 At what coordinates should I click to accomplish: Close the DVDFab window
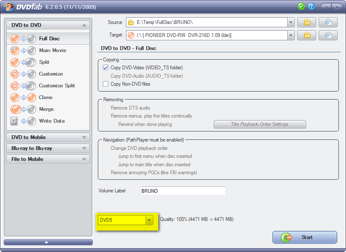[337, 7]
